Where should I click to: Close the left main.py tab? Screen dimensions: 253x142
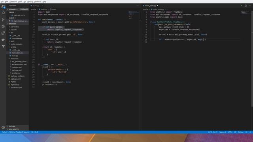click(x=42, y=6)
